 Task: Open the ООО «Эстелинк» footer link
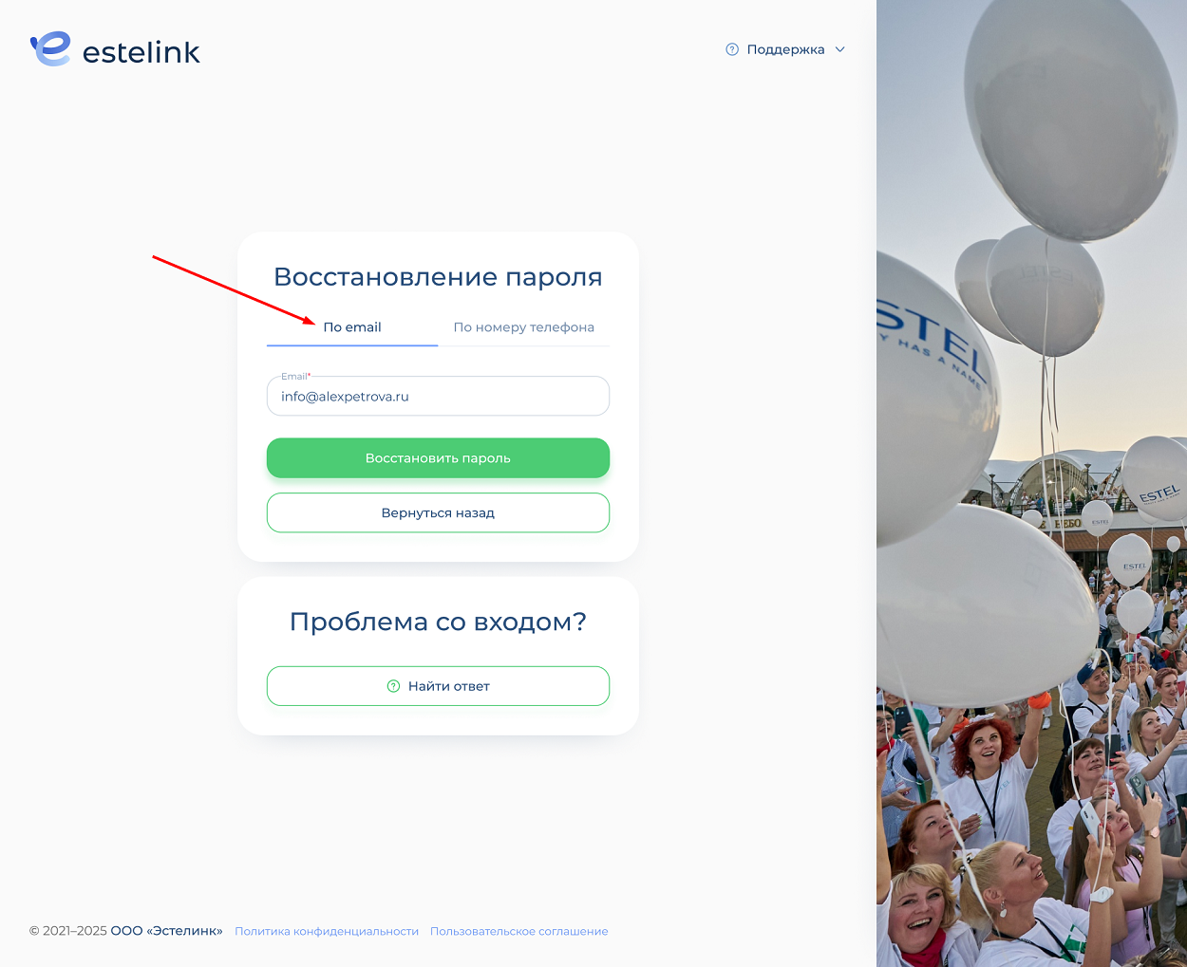(167, 931)
